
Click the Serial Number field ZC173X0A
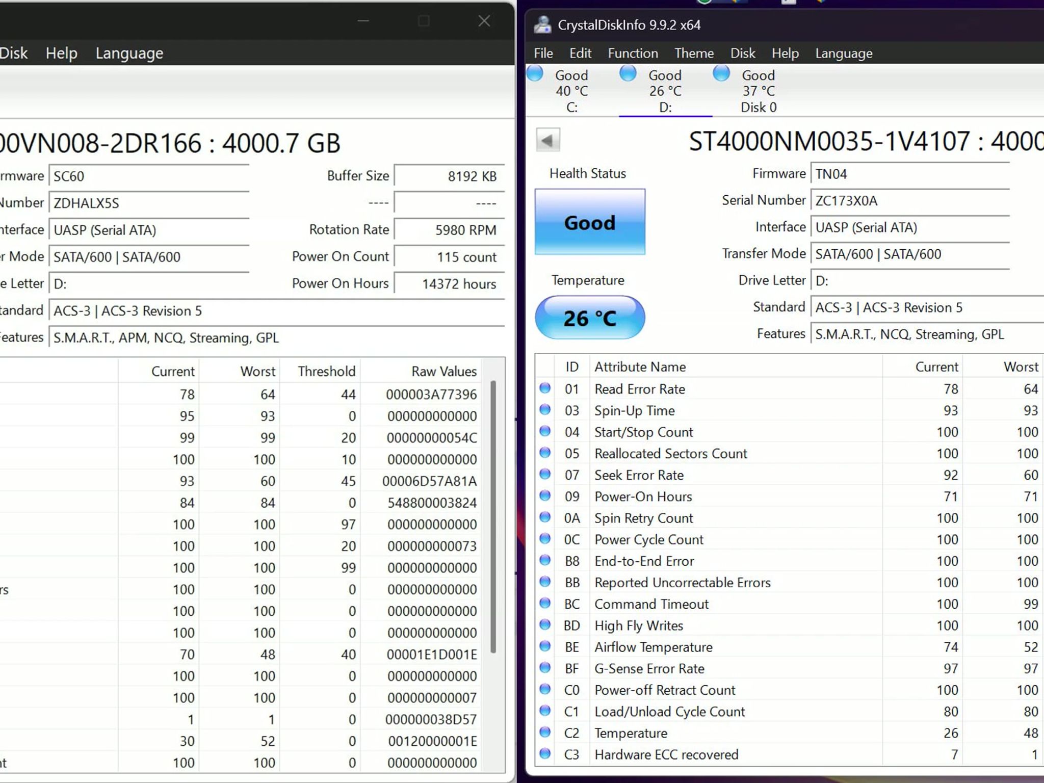[x=910, y=201]
